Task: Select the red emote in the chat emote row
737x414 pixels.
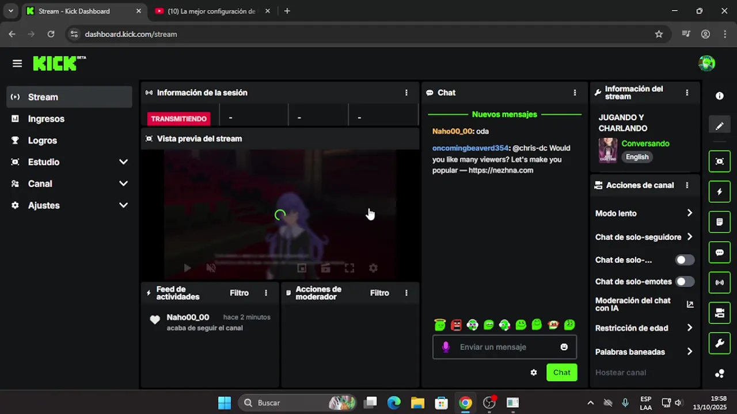Action: pos(456,325)
